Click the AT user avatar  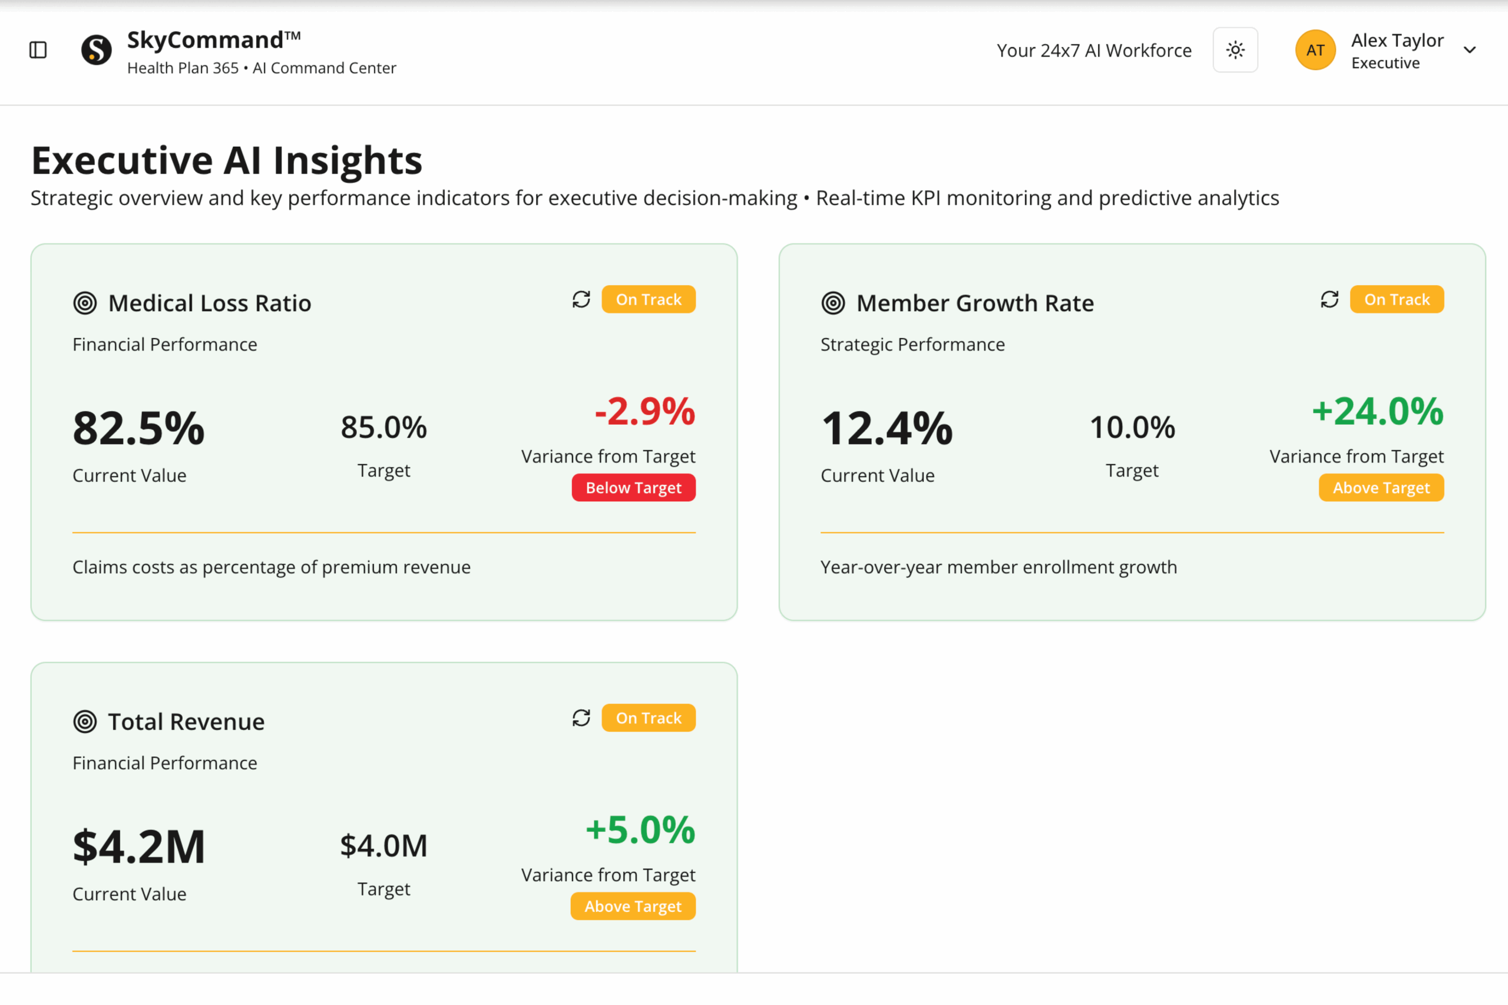click(x=1315, y=50)
